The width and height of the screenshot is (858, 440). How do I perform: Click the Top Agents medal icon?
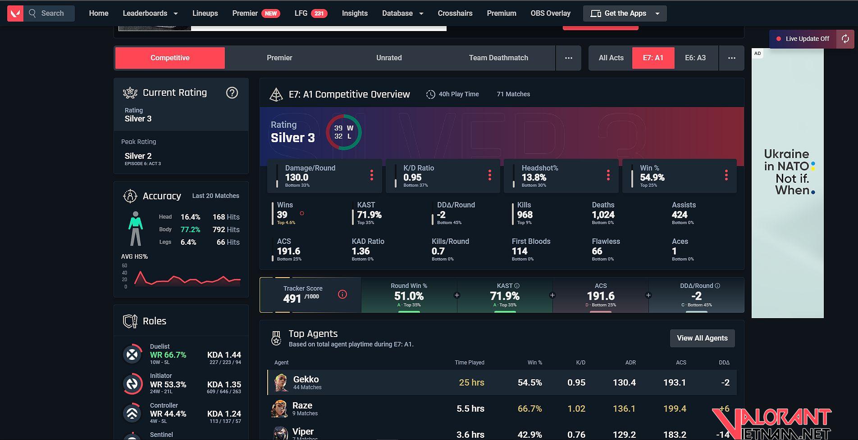(276, 338)
